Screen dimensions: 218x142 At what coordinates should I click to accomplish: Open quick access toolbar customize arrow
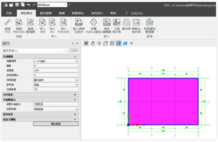tap(69, 5)
